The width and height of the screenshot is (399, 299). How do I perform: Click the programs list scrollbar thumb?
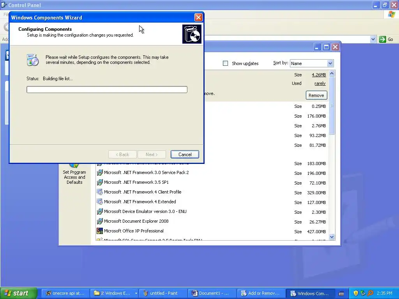pyautogui.click(x=332, y=105)
